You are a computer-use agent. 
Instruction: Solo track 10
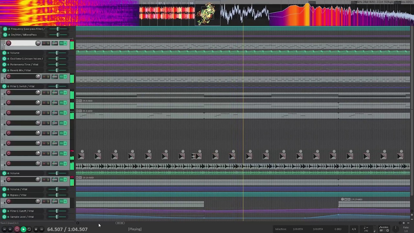[x=48, y=163]
